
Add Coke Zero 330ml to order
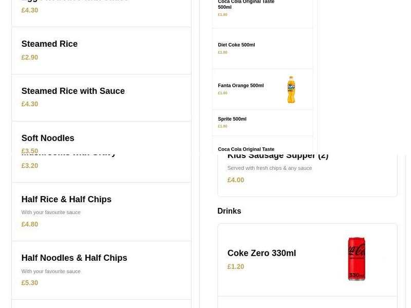261,253
